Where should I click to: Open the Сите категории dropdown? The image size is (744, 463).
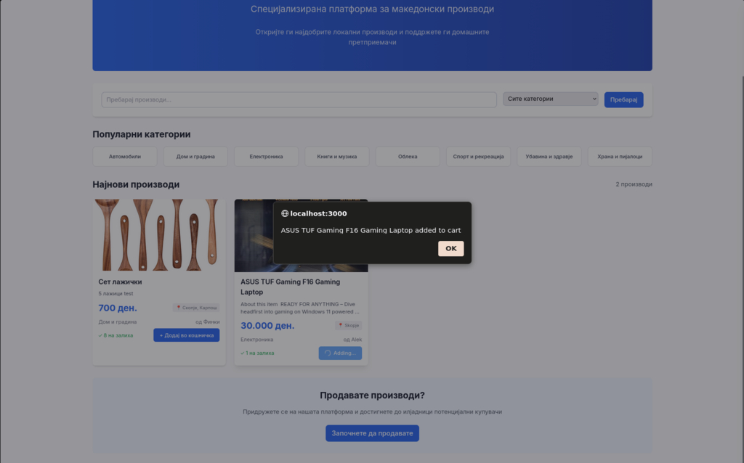[x=550, y=99]
